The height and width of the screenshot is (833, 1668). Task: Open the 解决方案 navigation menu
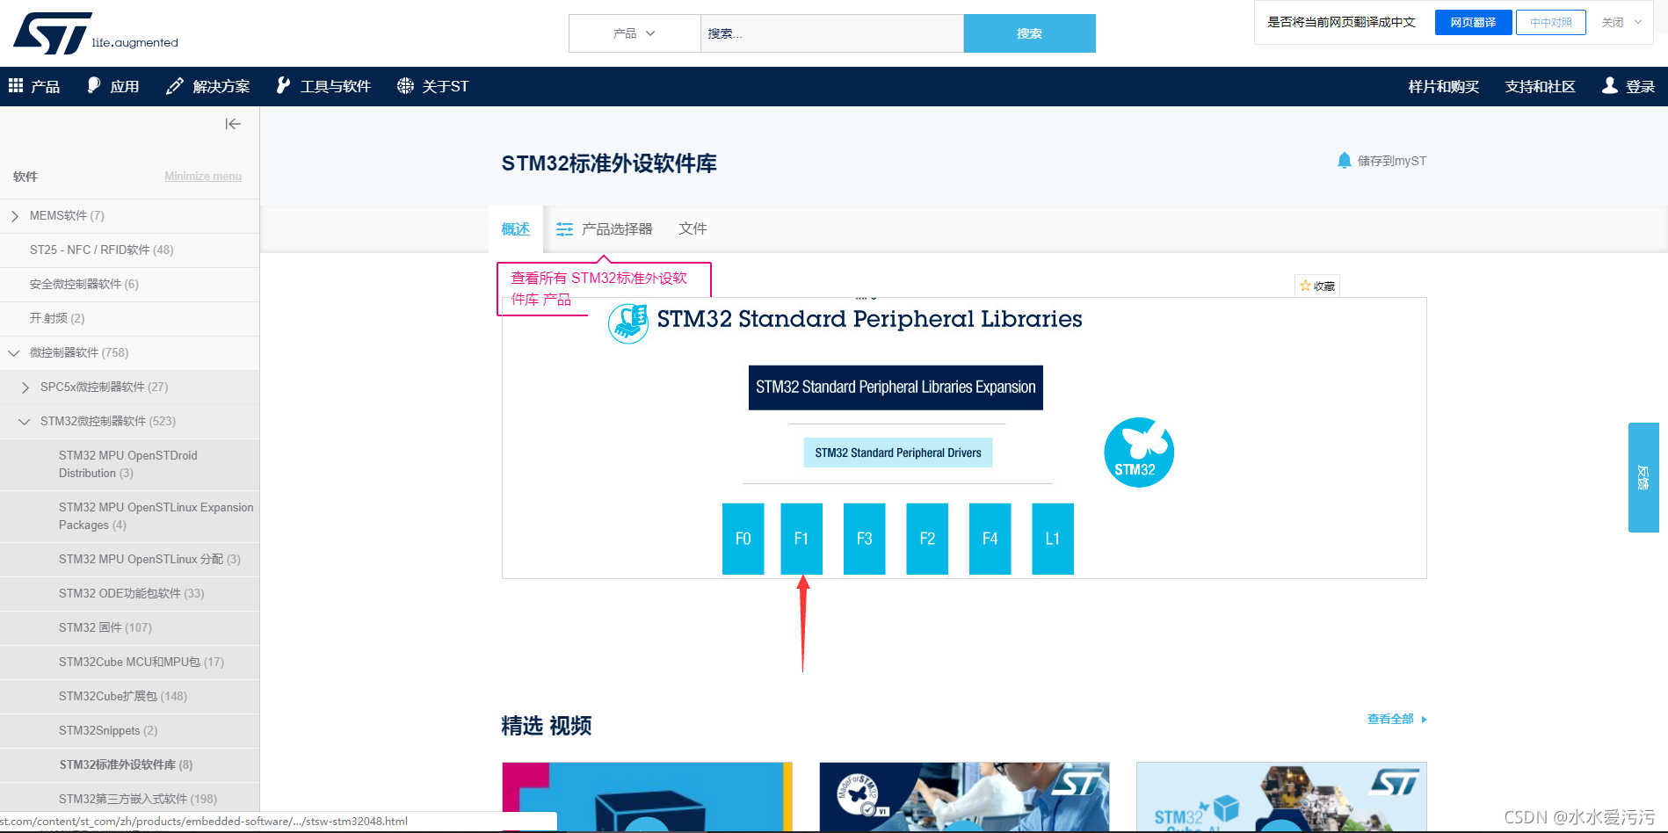(x=208, y=86)
